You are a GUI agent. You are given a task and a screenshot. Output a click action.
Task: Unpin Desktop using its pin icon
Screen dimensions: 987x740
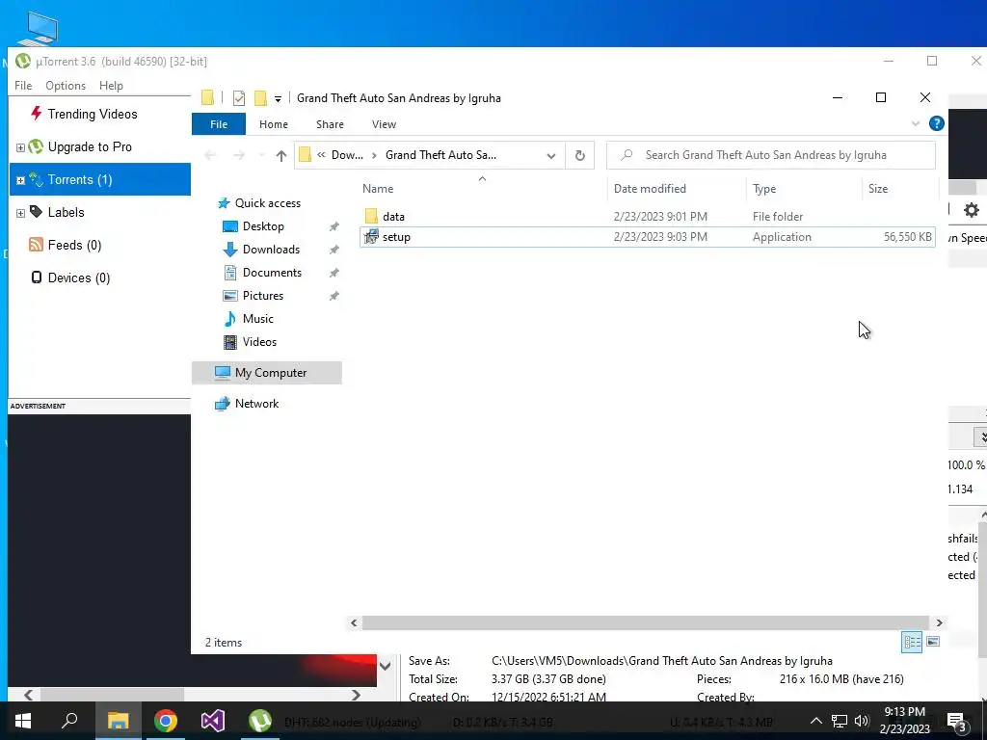point(334,226)
